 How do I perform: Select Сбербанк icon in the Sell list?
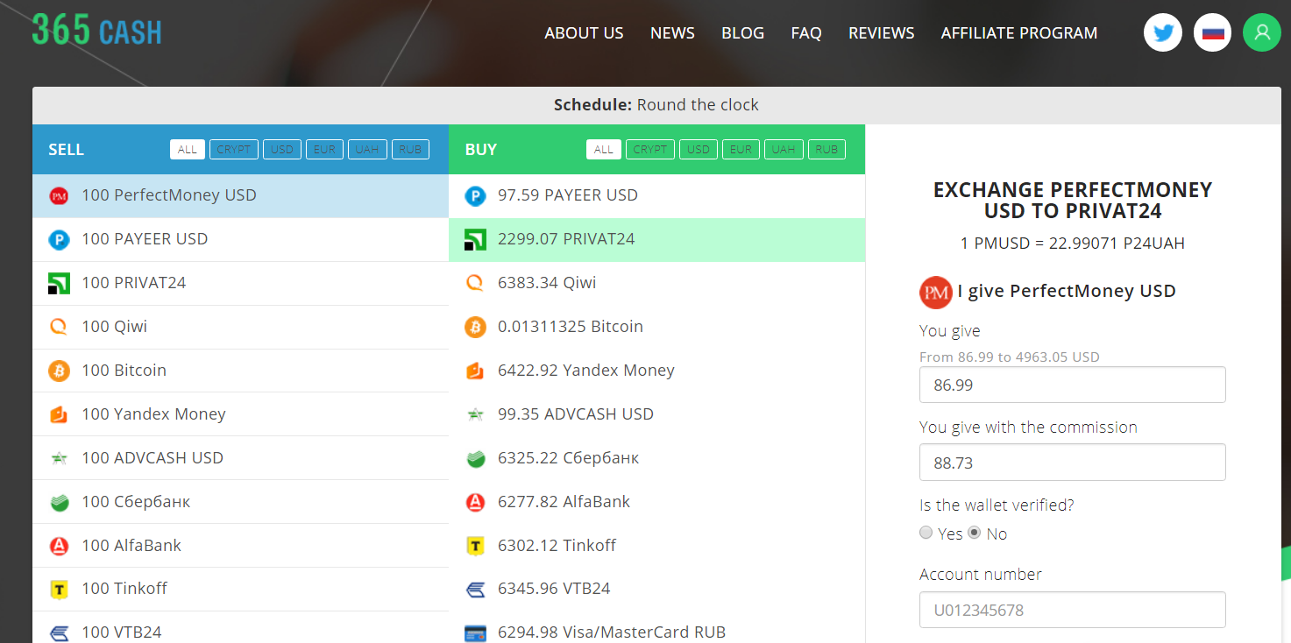click(59, 502)
